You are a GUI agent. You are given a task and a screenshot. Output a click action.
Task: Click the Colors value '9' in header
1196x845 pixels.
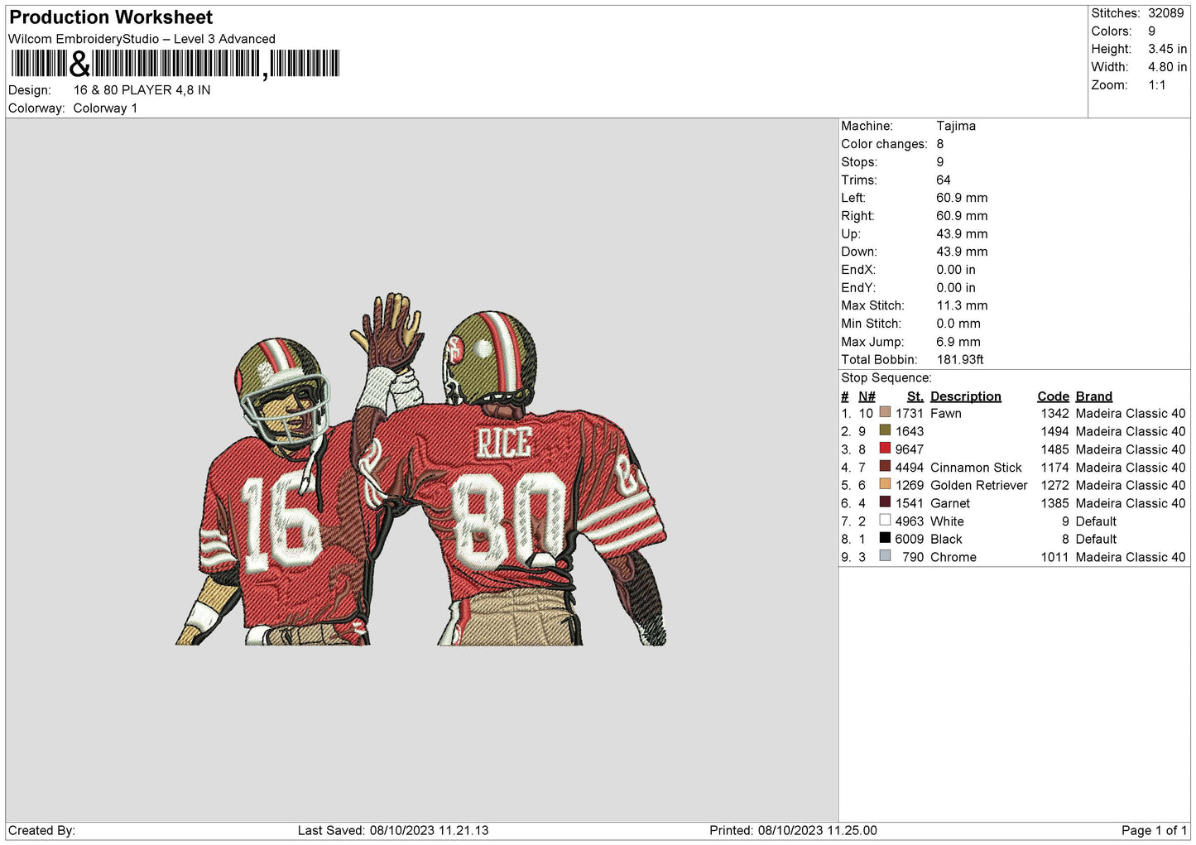tap(1151, 31)
